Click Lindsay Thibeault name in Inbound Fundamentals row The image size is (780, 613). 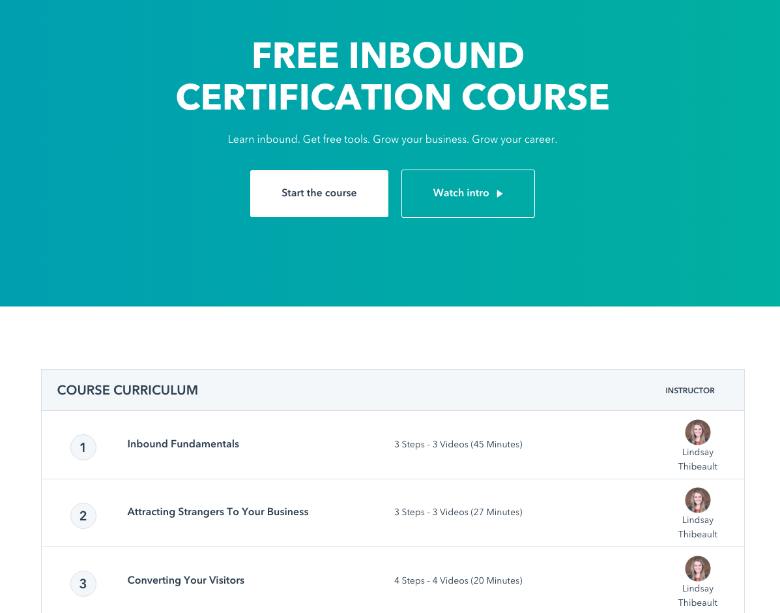coord(697,459)
